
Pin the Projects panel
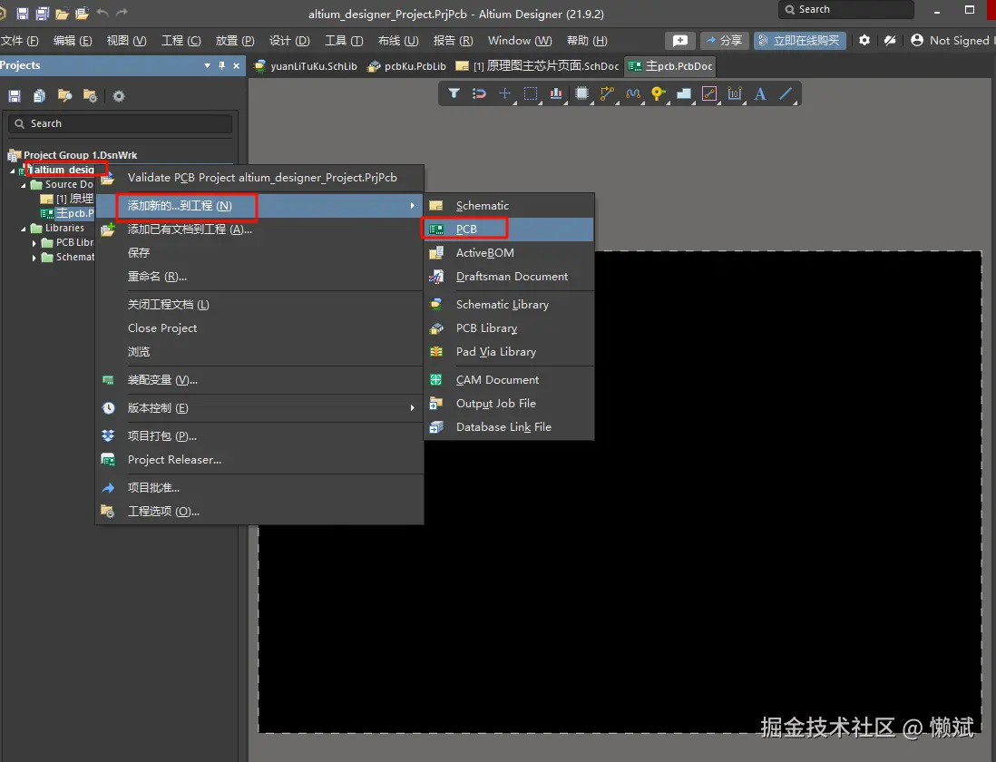click(221, 65)
